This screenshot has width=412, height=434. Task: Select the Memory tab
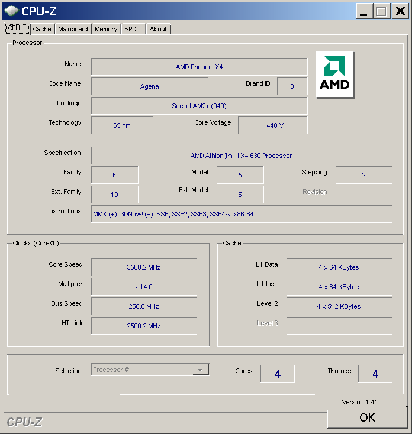106,29
